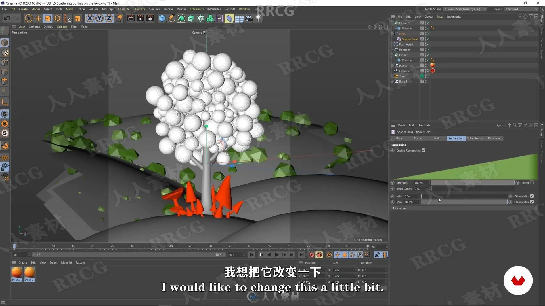The width and height of the screenshot is (545, 306).
Task: Toggle the Clamp Max checkbox
Action: pos(532,202)
